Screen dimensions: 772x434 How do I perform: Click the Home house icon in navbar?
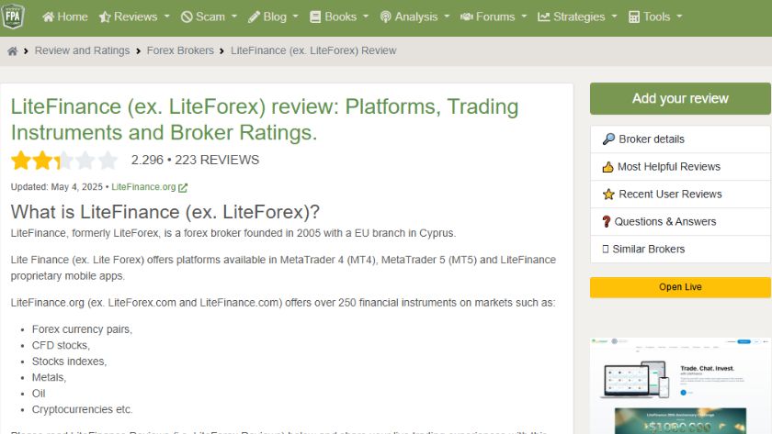click(48, 17)
